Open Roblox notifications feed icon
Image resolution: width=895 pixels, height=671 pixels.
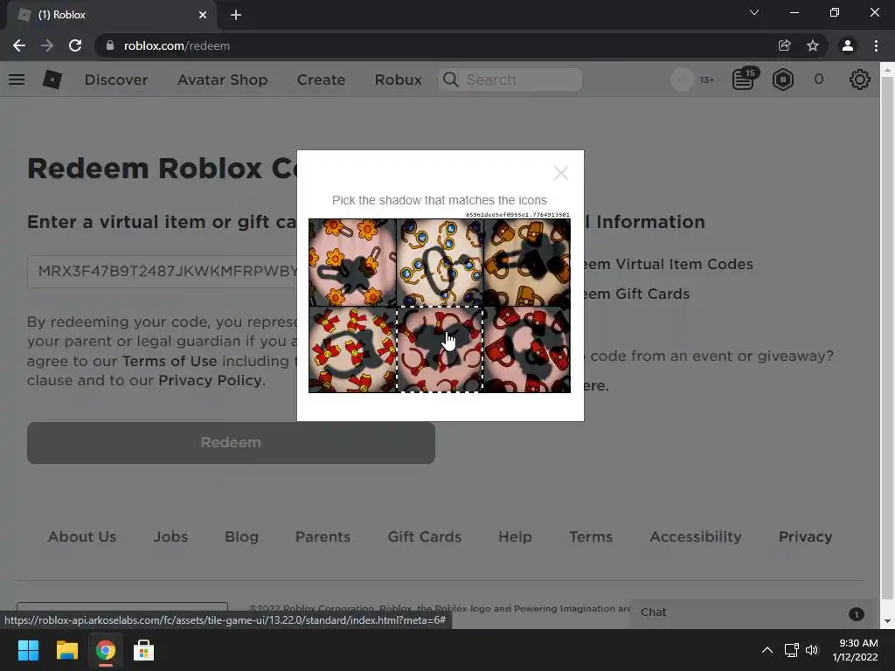pyautogui.click(x=744, y=80)
